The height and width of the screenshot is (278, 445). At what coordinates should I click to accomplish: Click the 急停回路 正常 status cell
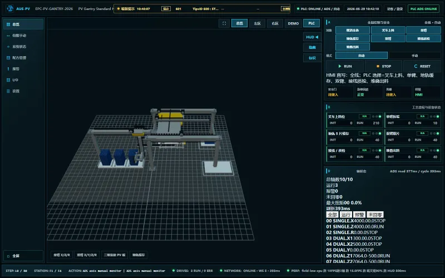click(369, 92)
